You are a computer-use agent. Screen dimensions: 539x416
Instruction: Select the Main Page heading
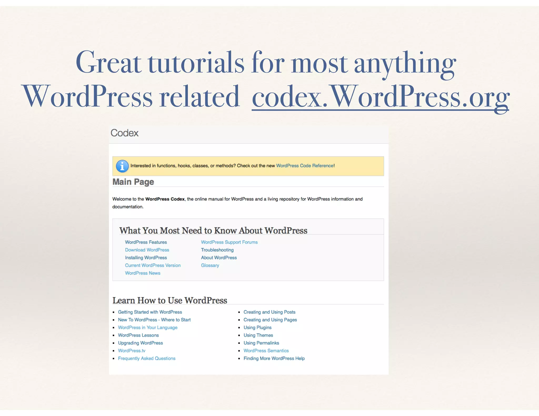coord(133,182)
